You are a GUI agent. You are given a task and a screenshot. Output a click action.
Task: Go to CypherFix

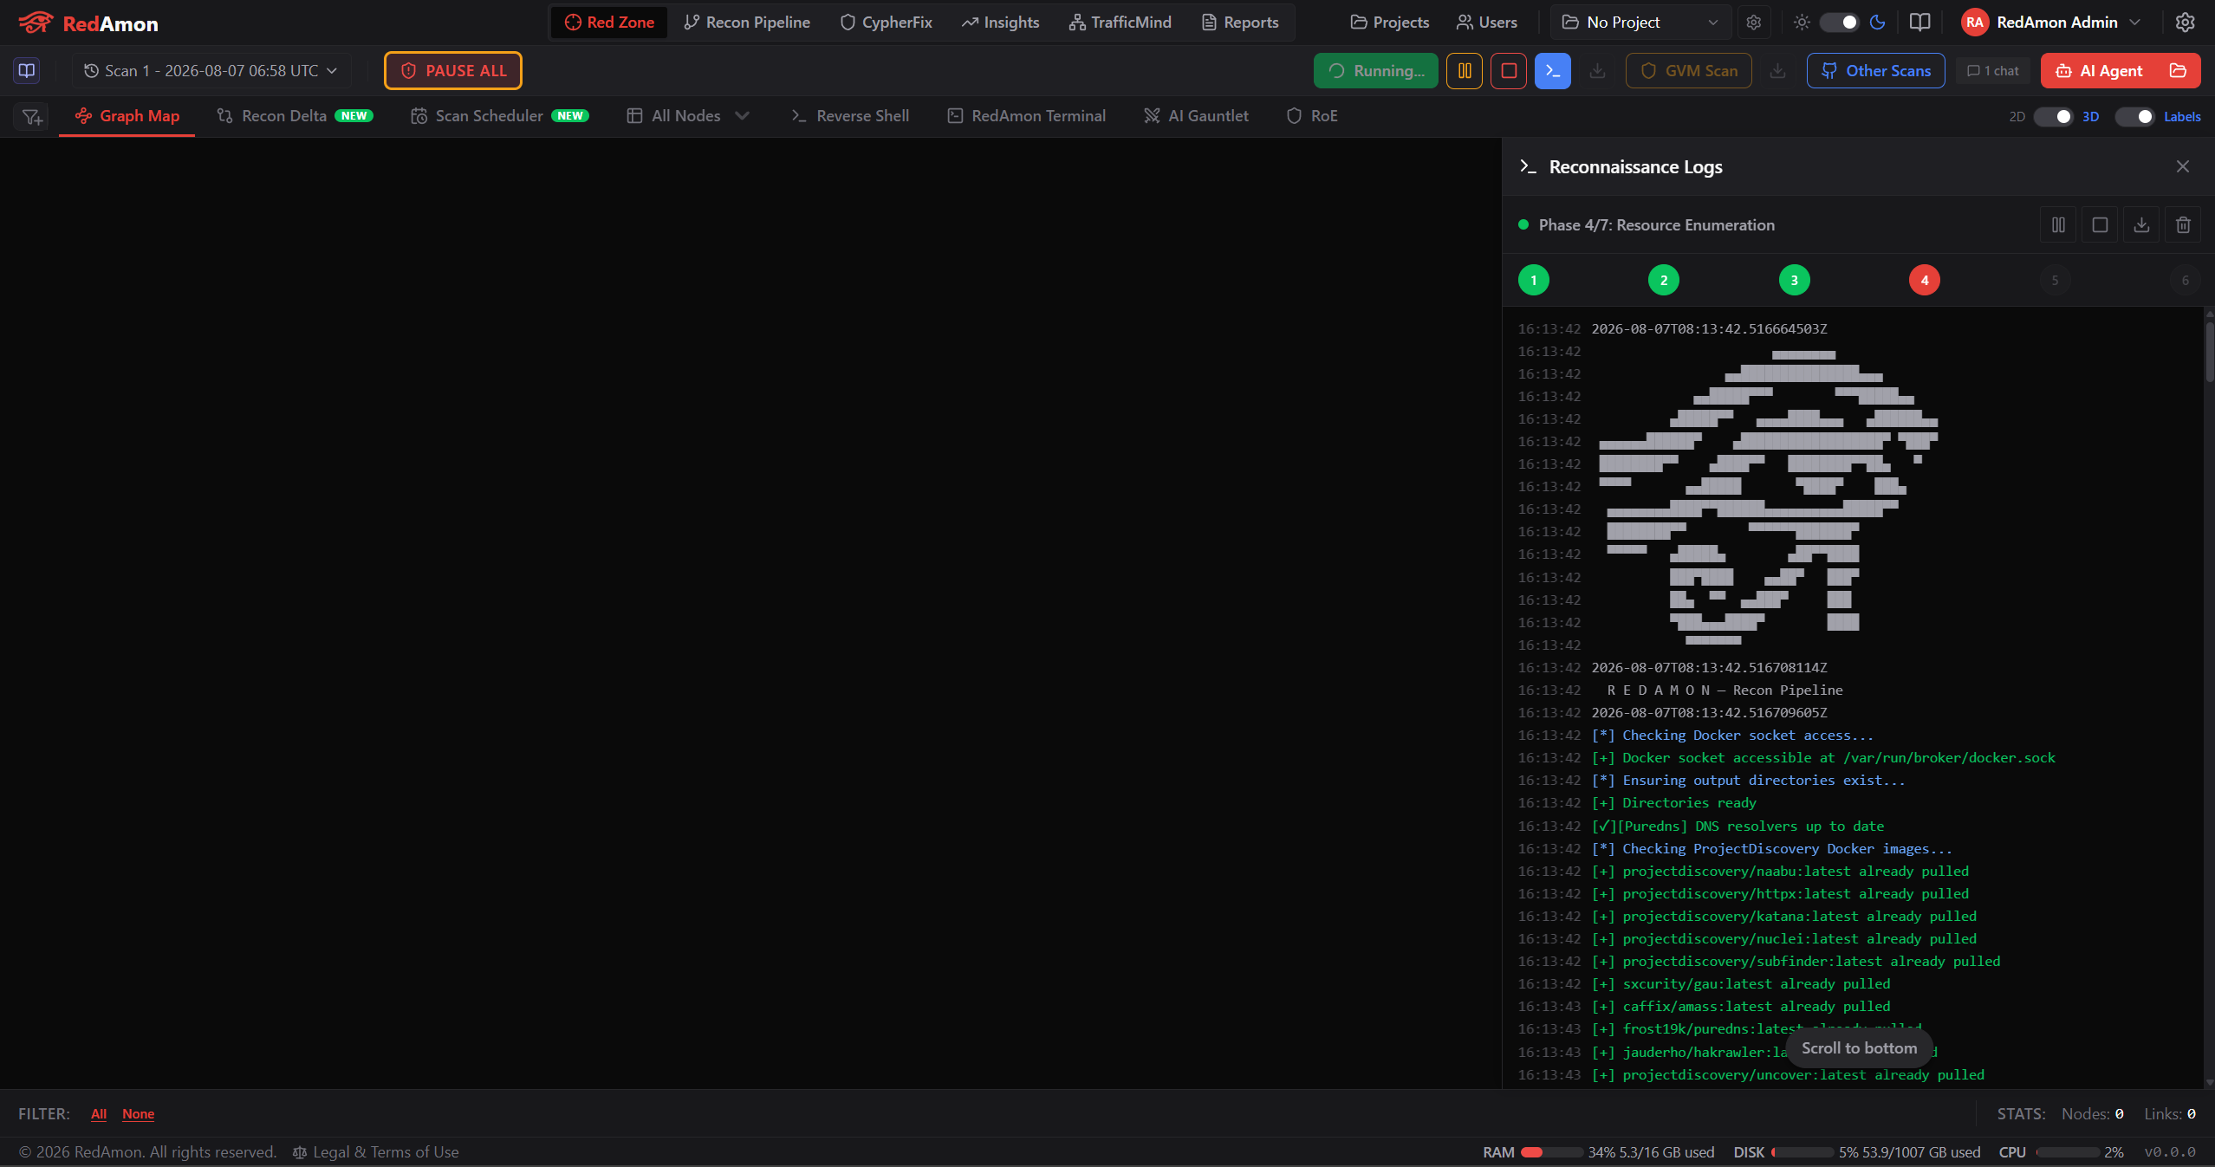[887, 23]
